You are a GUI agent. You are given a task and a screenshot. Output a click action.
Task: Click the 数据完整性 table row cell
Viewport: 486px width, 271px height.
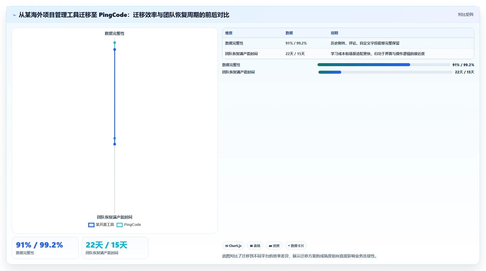pyautogui.click(x=234, y=43)
